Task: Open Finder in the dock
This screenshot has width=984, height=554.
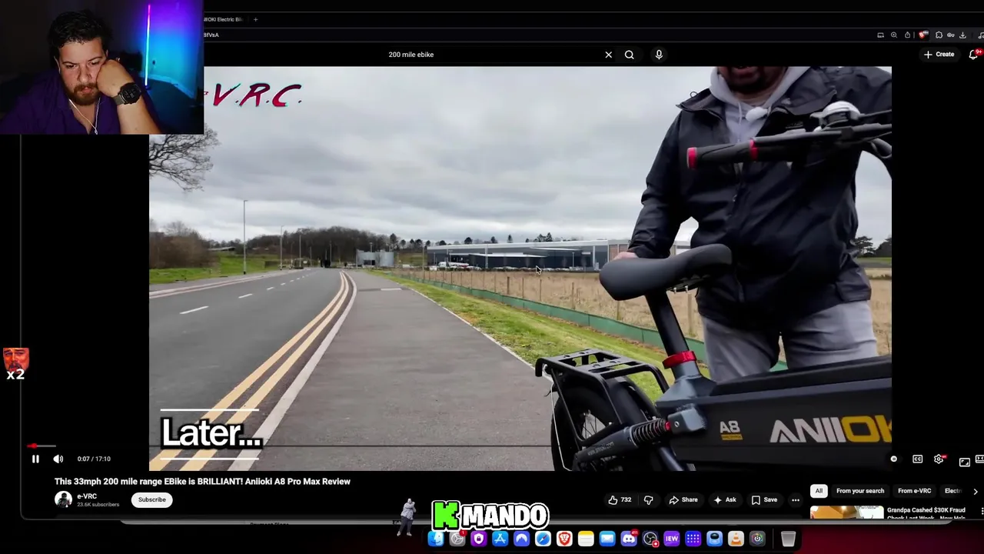Action: click(436, 539)
